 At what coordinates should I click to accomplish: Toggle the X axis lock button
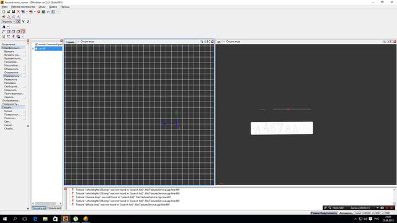18,22
